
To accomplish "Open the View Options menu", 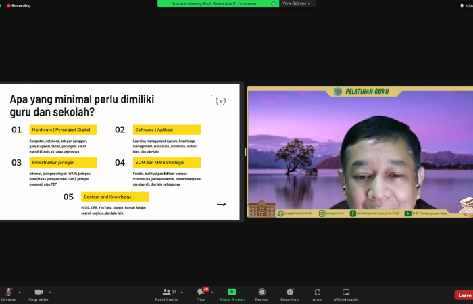I will [x=297, y=3].
